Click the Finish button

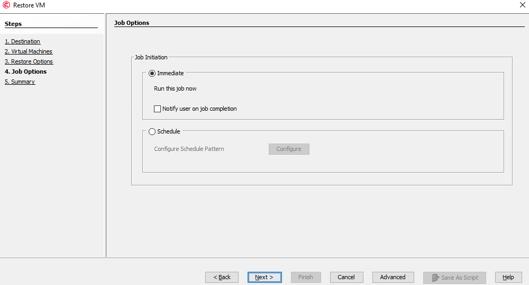pyautogui.click(x=306, y=277)
